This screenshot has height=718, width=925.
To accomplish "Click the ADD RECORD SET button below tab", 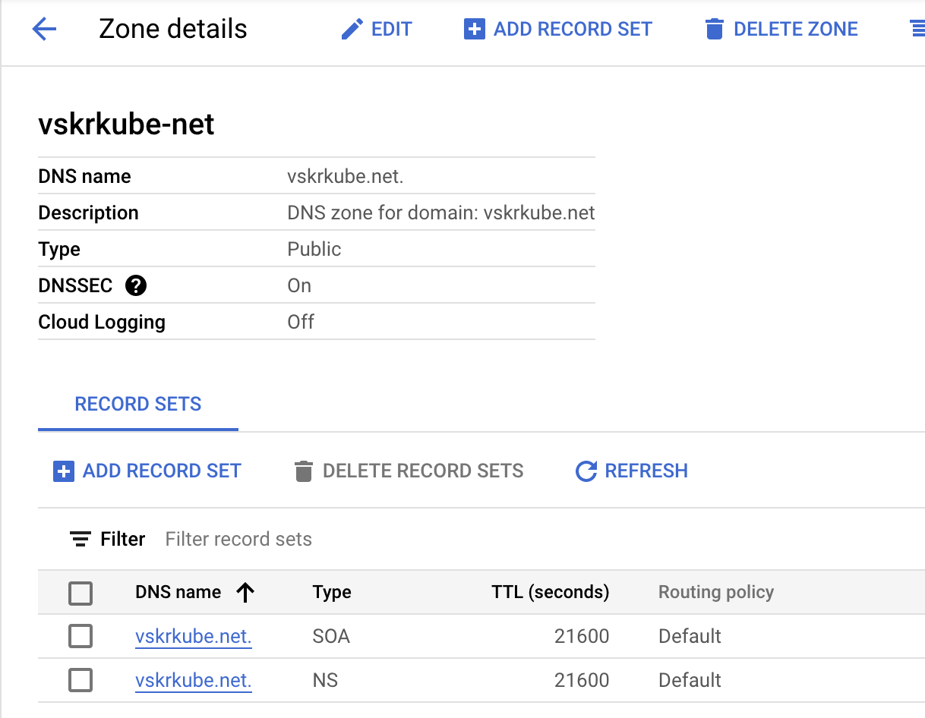I will click(147, 471).
